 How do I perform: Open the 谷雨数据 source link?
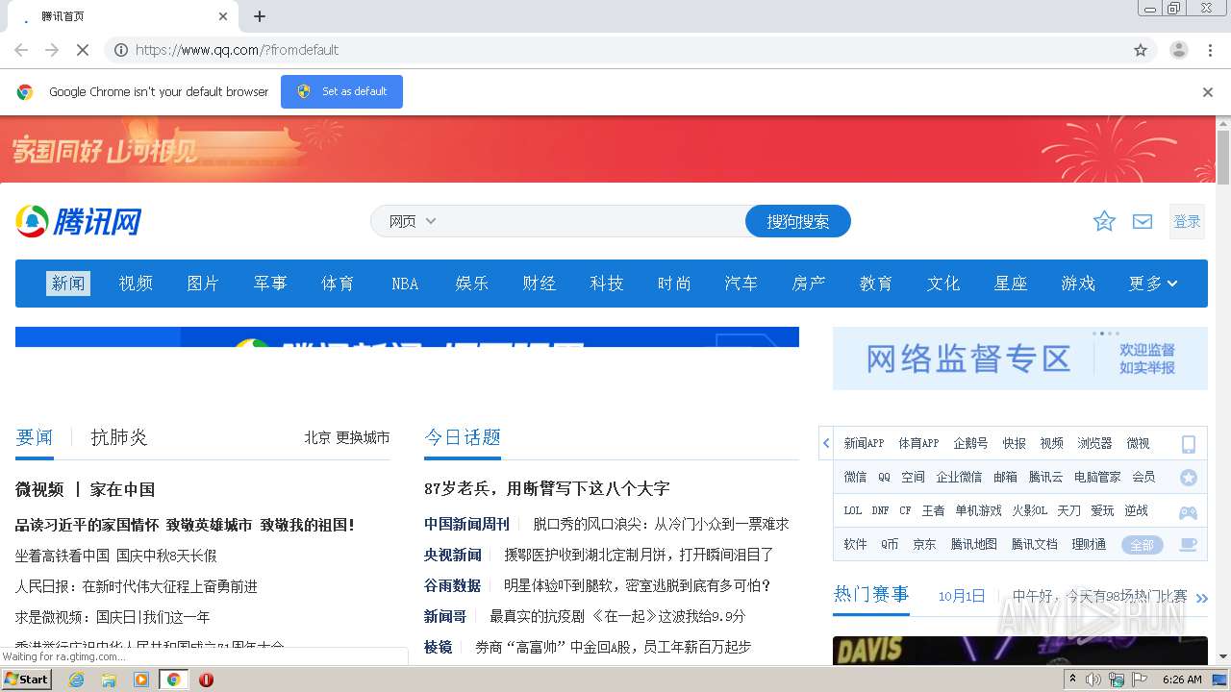point(452,585)
